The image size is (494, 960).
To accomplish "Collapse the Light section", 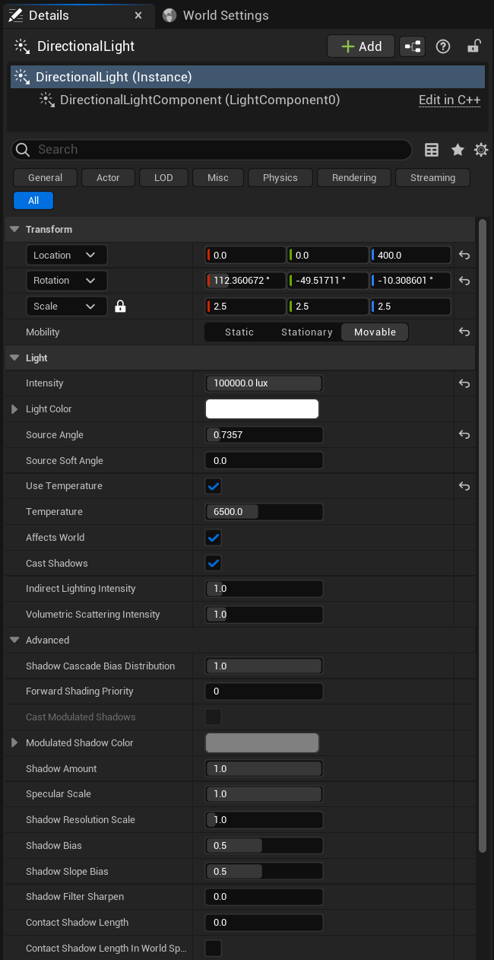I will pyautogui.click(x=14, y=358).
